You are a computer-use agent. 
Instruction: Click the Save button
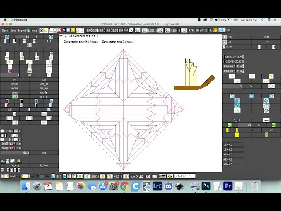(13, 30)
